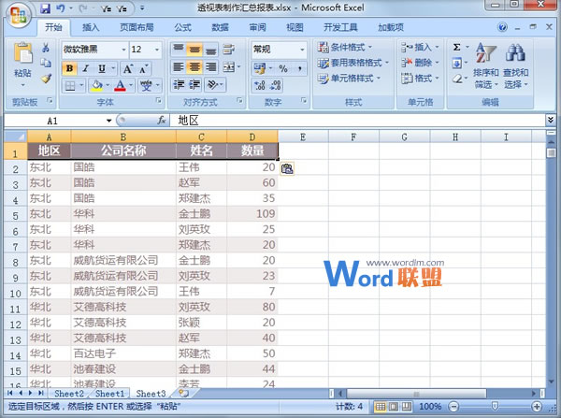The height and width of the screenshot is (418, 561).
Task: Toggle italic formatting
Action: tap(85, 68)
